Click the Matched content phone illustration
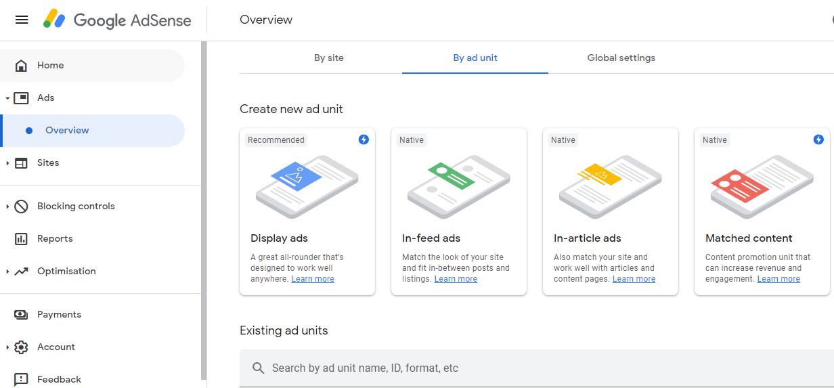 point(762,187)
